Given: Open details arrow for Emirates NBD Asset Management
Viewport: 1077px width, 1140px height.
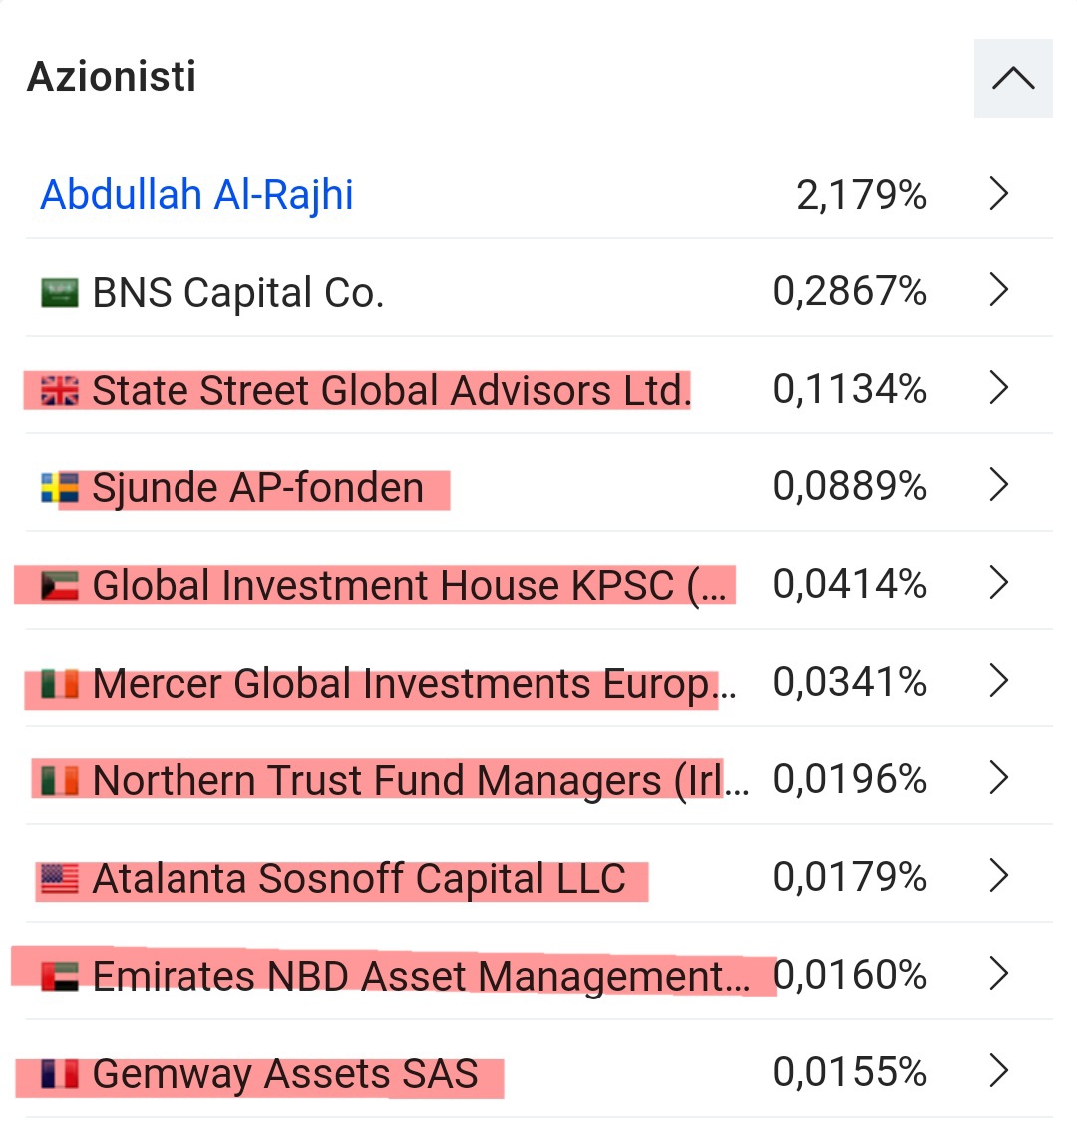Looking at the screenshot, I should tap(999, 974).
